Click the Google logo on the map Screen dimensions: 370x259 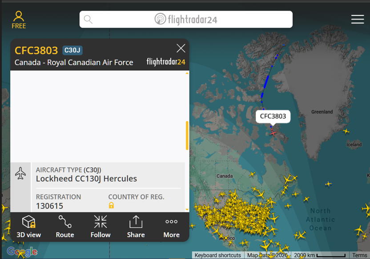tap(21, 251)
